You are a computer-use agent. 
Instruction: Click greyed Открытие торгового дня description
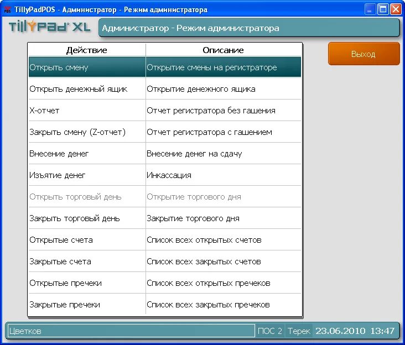[x=224, y=197]
